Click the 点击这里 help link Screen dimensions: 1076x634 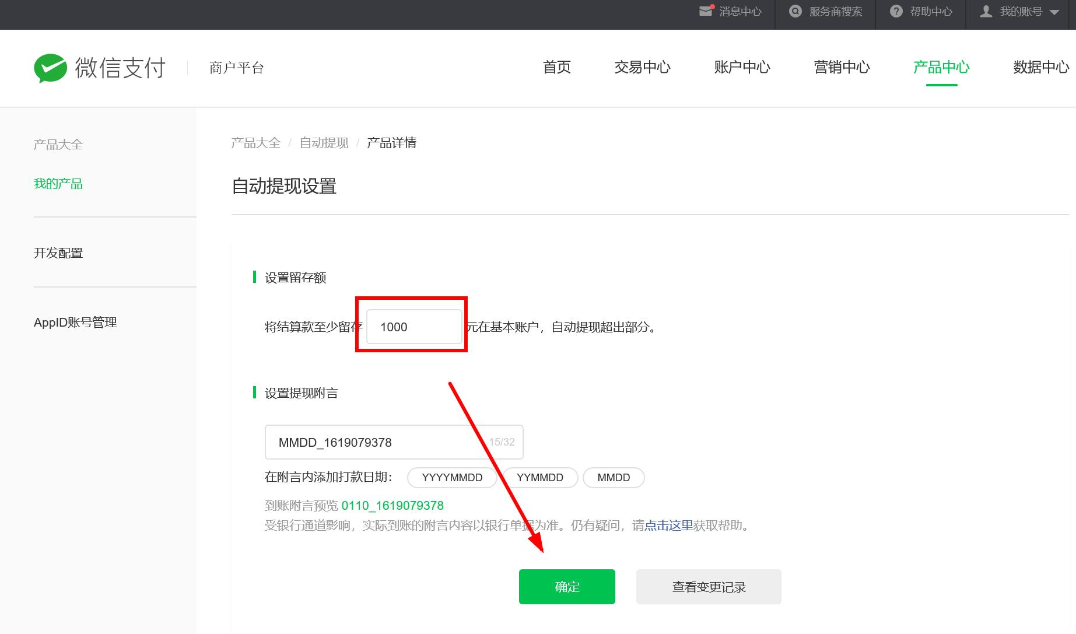tap(668, 526)
